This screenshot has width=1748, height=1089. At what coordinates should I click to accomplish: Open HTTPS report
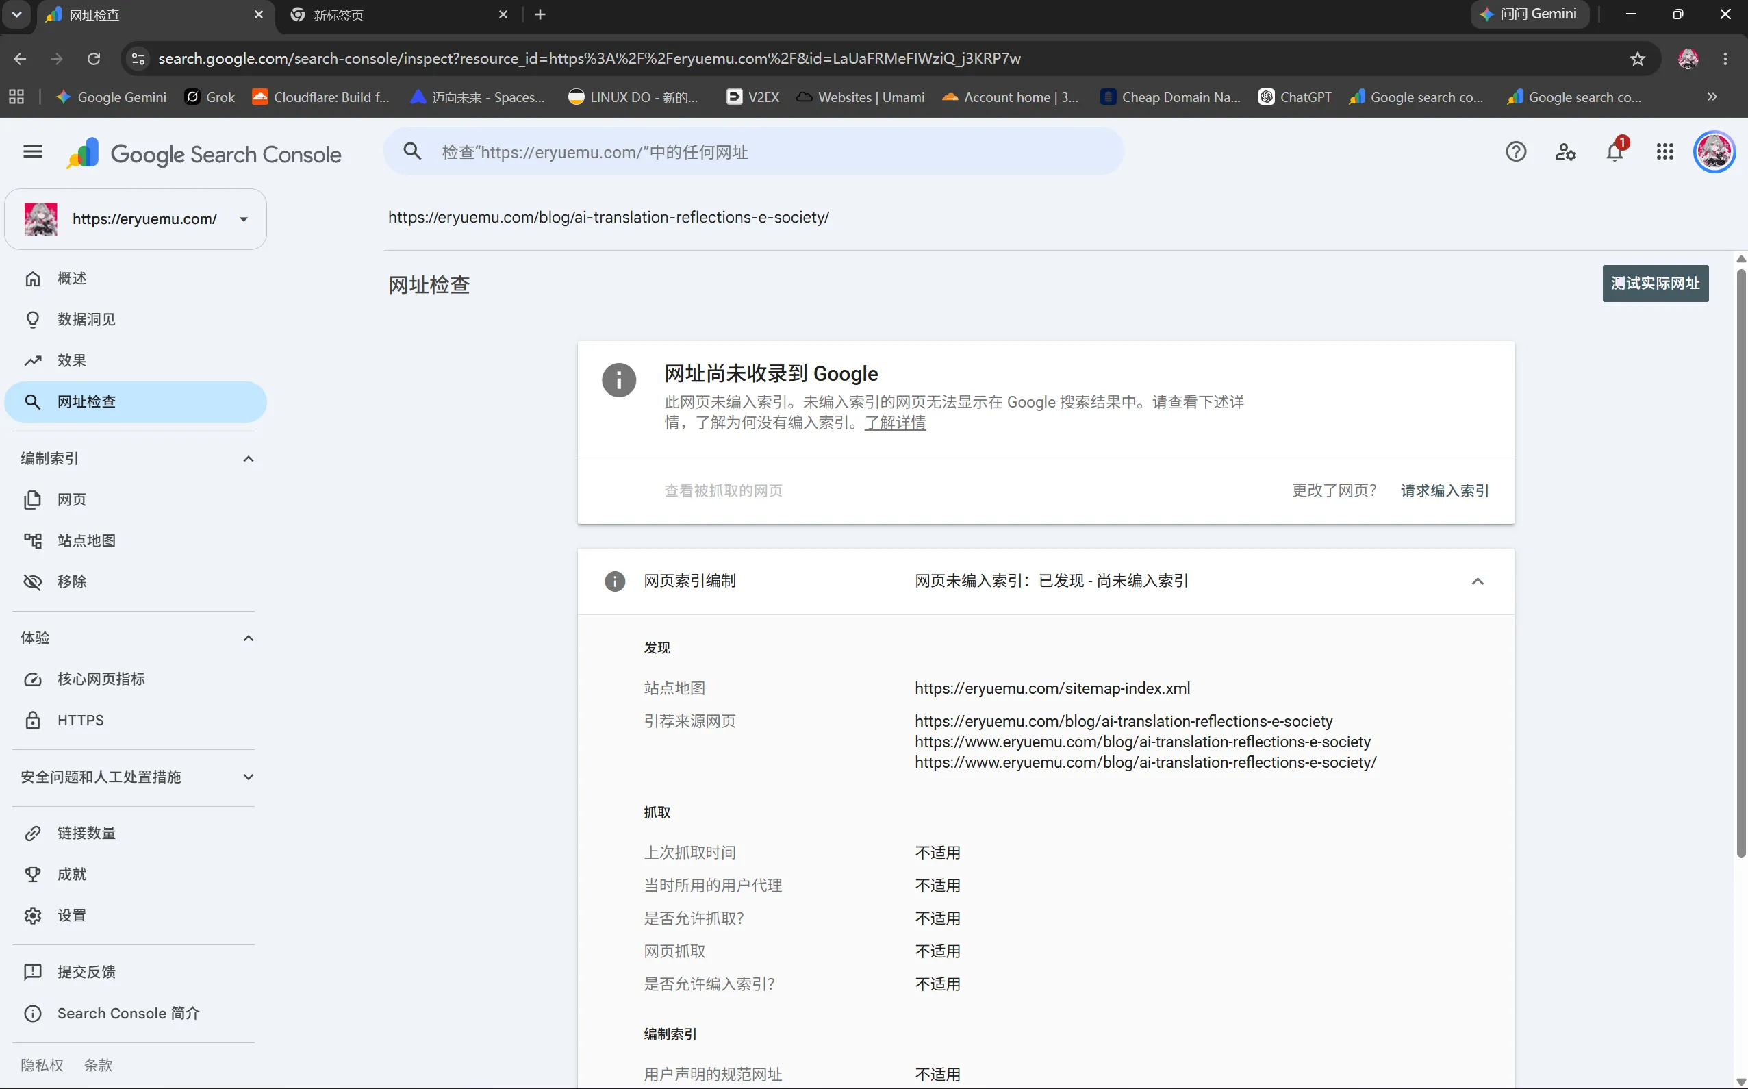[136, 721]
